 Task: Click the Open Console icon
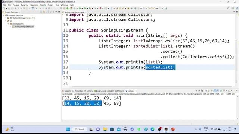(x=229, y=90)
